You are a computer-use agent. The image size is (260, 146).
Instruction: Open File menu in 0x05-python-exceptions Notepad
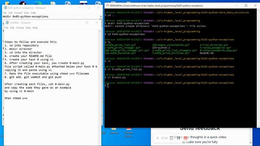pos(4,13)
